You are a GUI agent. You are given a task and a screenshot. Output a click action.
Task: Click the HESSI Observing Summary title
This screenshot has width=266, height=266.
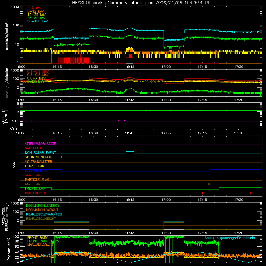tap(141, 3)
